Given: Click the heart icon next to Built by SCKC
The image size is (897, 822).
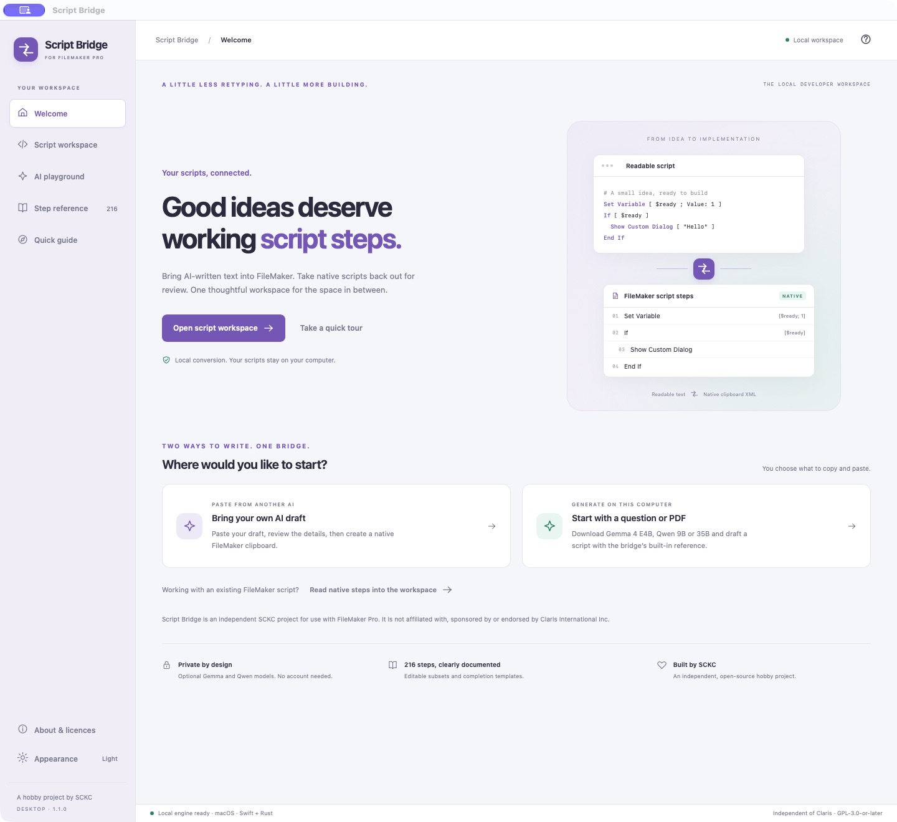Looking at the screenshot, I should (x=662, y=665).
